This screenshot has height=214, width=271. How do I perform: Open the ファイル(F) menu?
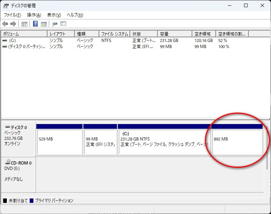[13, 15]
